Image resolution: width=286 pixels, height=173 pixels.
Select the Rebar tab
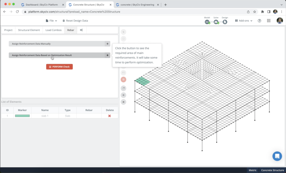70,30
